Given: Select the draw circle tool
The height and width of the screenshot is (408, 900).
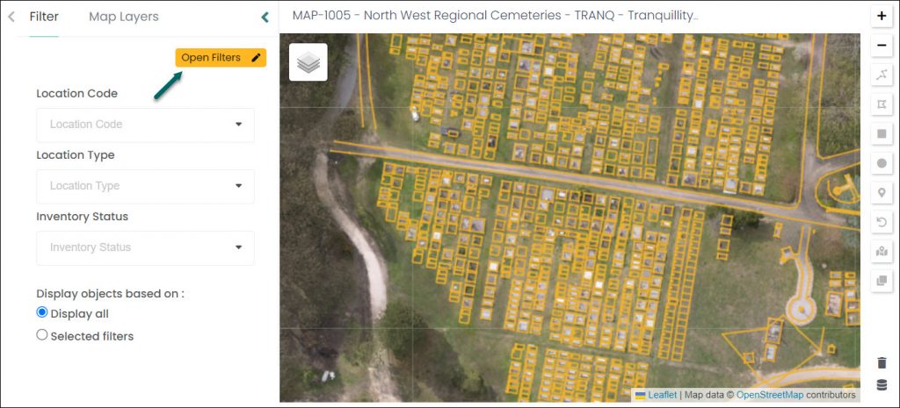Looking at the screenshot, I should click(x=882, y=163).
